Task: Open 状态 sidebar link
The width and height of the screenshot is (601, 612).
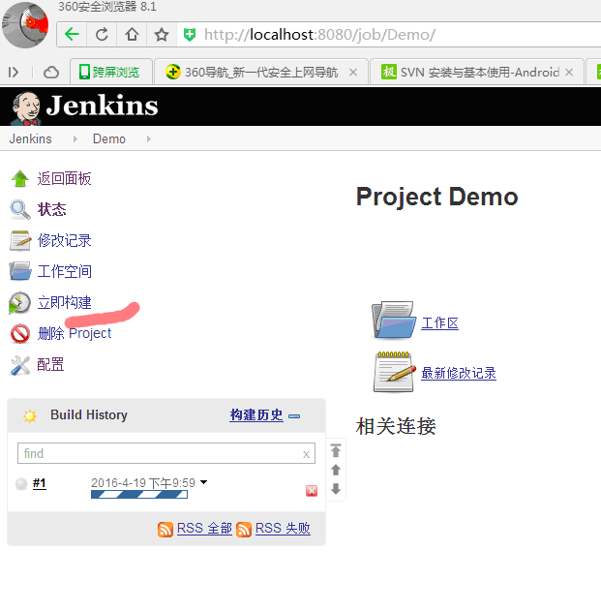Action: point(52,209)
